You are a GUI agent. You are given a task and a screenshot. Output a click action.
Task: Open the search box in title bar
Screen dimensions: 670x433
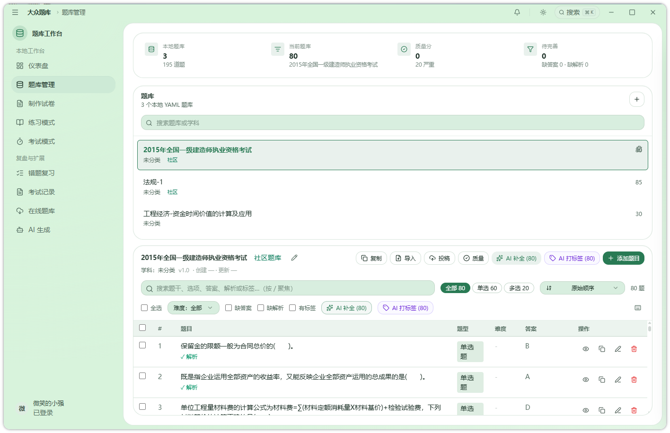[x=577, y=12]
